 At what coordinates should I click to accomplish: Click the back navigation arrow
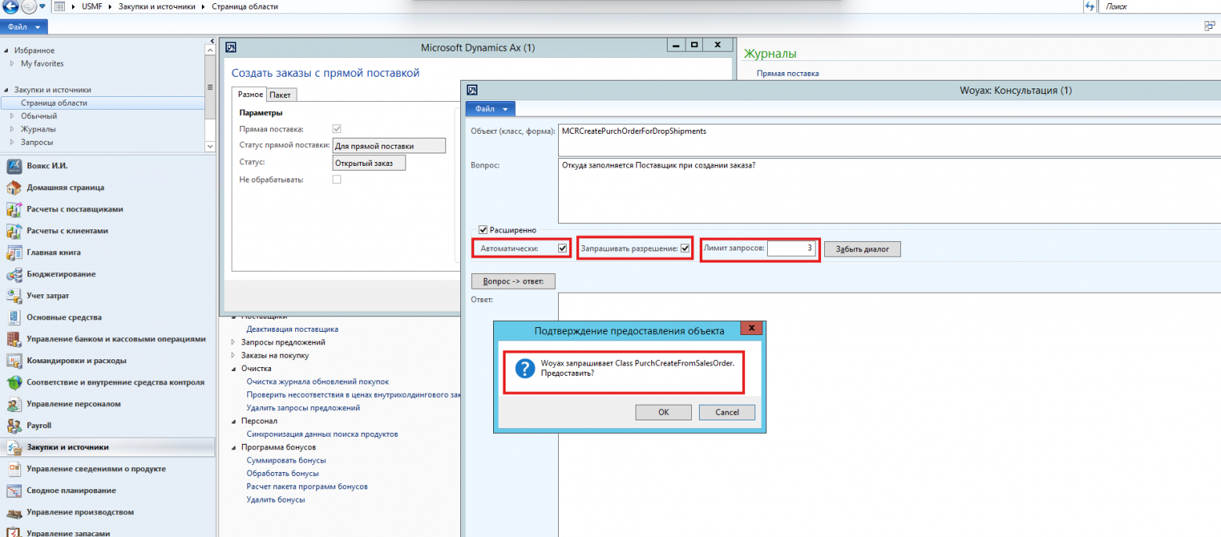click(10, 6)
